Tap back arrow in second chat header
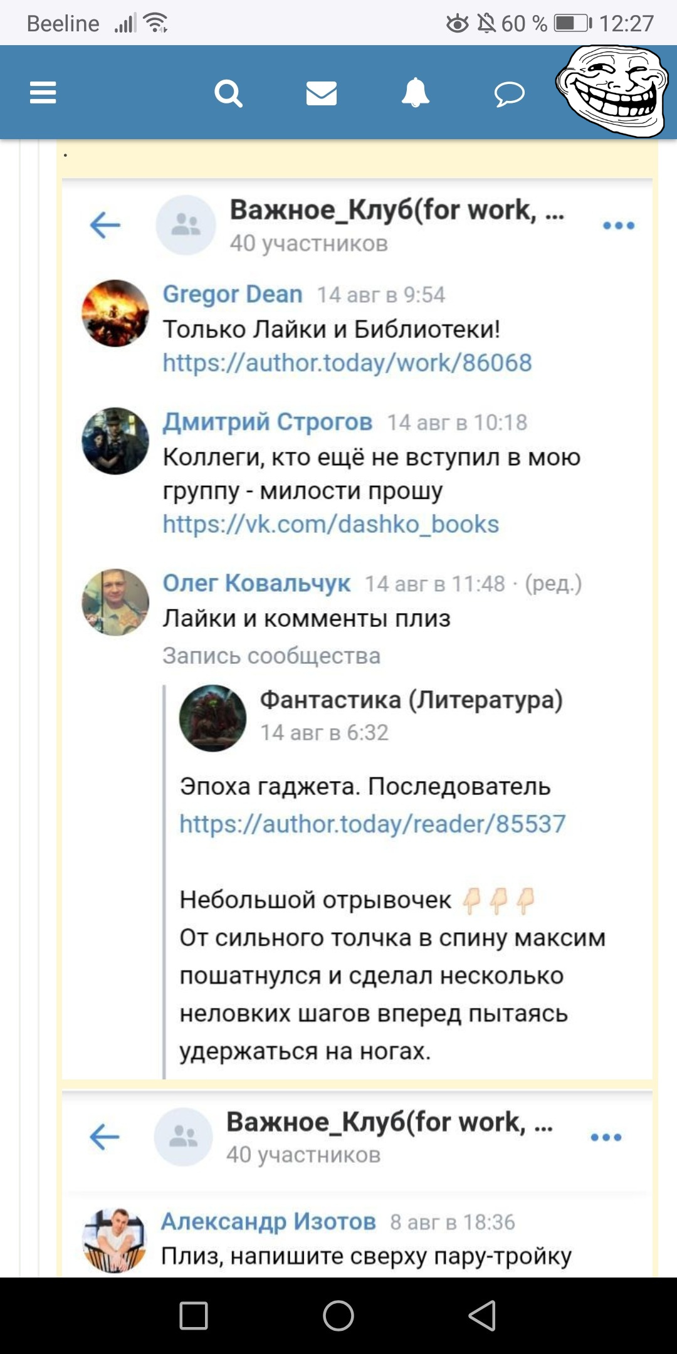Viewport: 677px width, 1354px height. 105,1136
